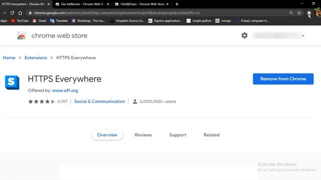The image size is (321, 180).
Task: Open the extensions puzzle icon in toolbar
Action: click(x=309, y=13)
